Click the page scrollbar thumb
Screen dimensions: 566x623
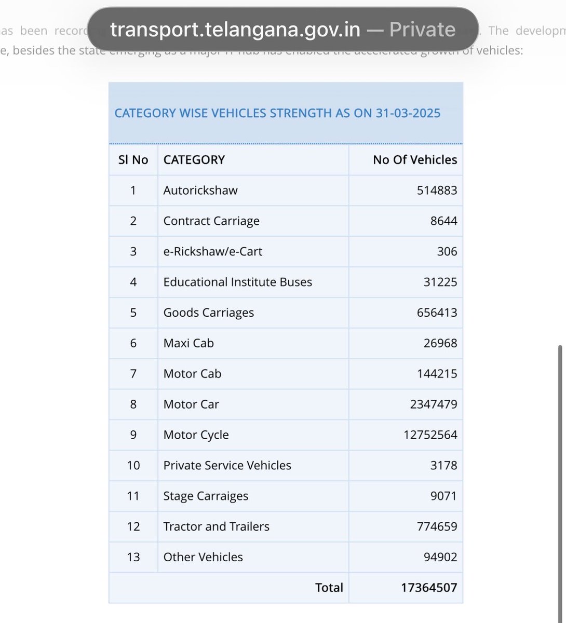click(x=559, y=483)
